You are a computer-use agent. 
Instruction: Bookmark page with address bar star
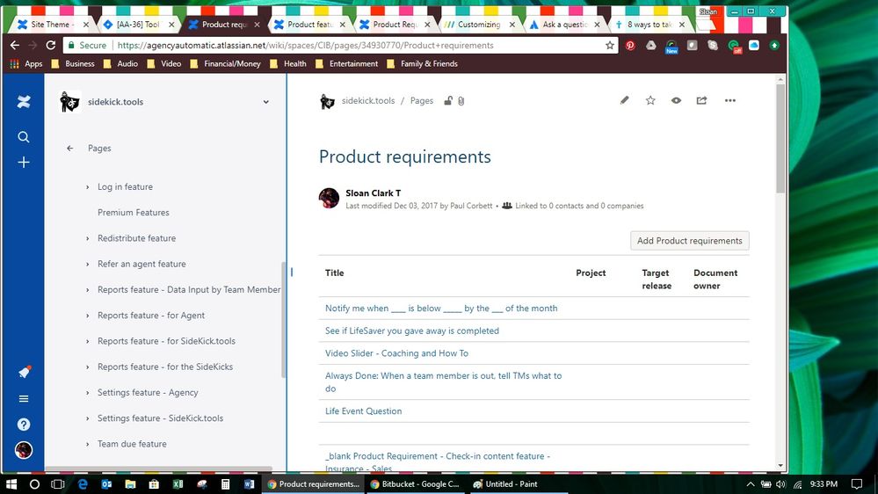(x=609, y=46)
